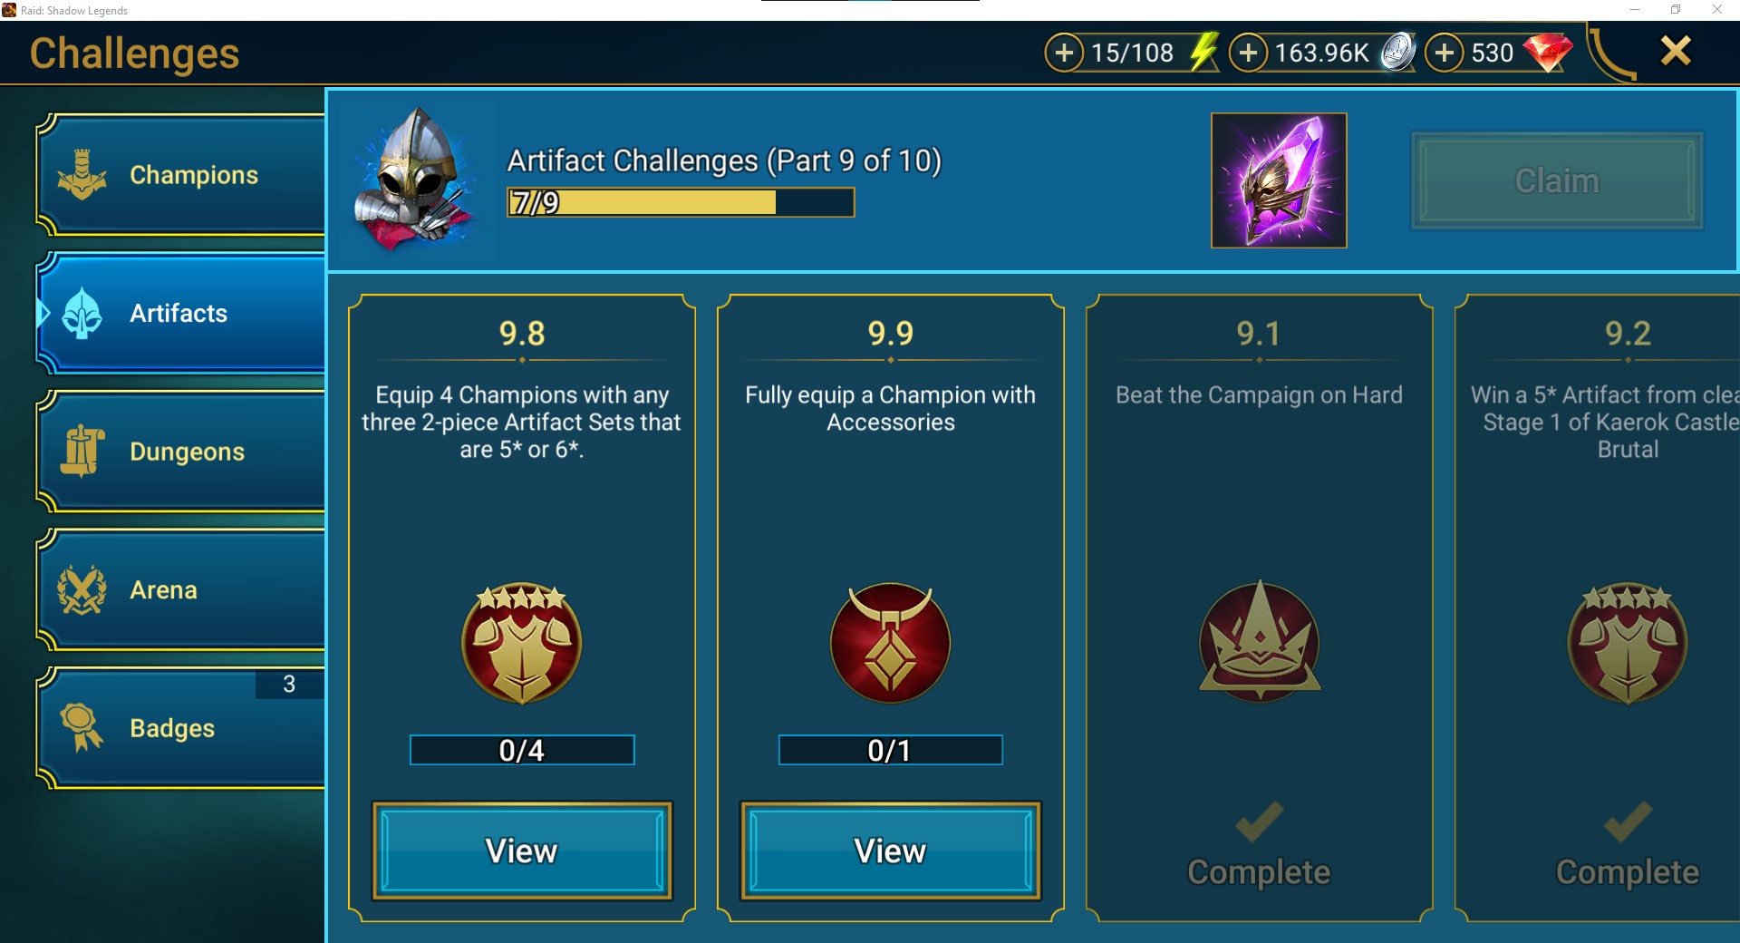
Task: Close Challenges with the yellow X
Action: (x=1676, y=51)
